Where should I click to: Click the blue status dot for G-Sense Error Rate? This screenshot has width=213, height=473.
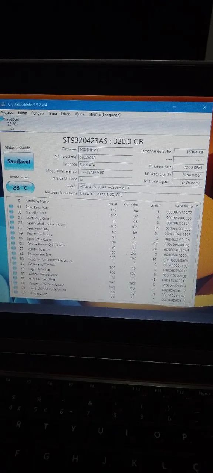coord(15,279)
